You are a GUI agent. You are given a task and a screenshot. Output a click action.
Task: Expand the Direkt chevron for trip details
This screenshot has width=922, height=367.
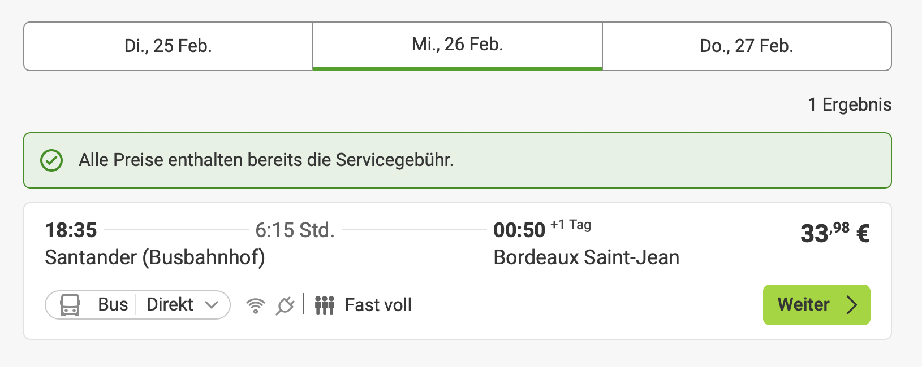(212, 305)
